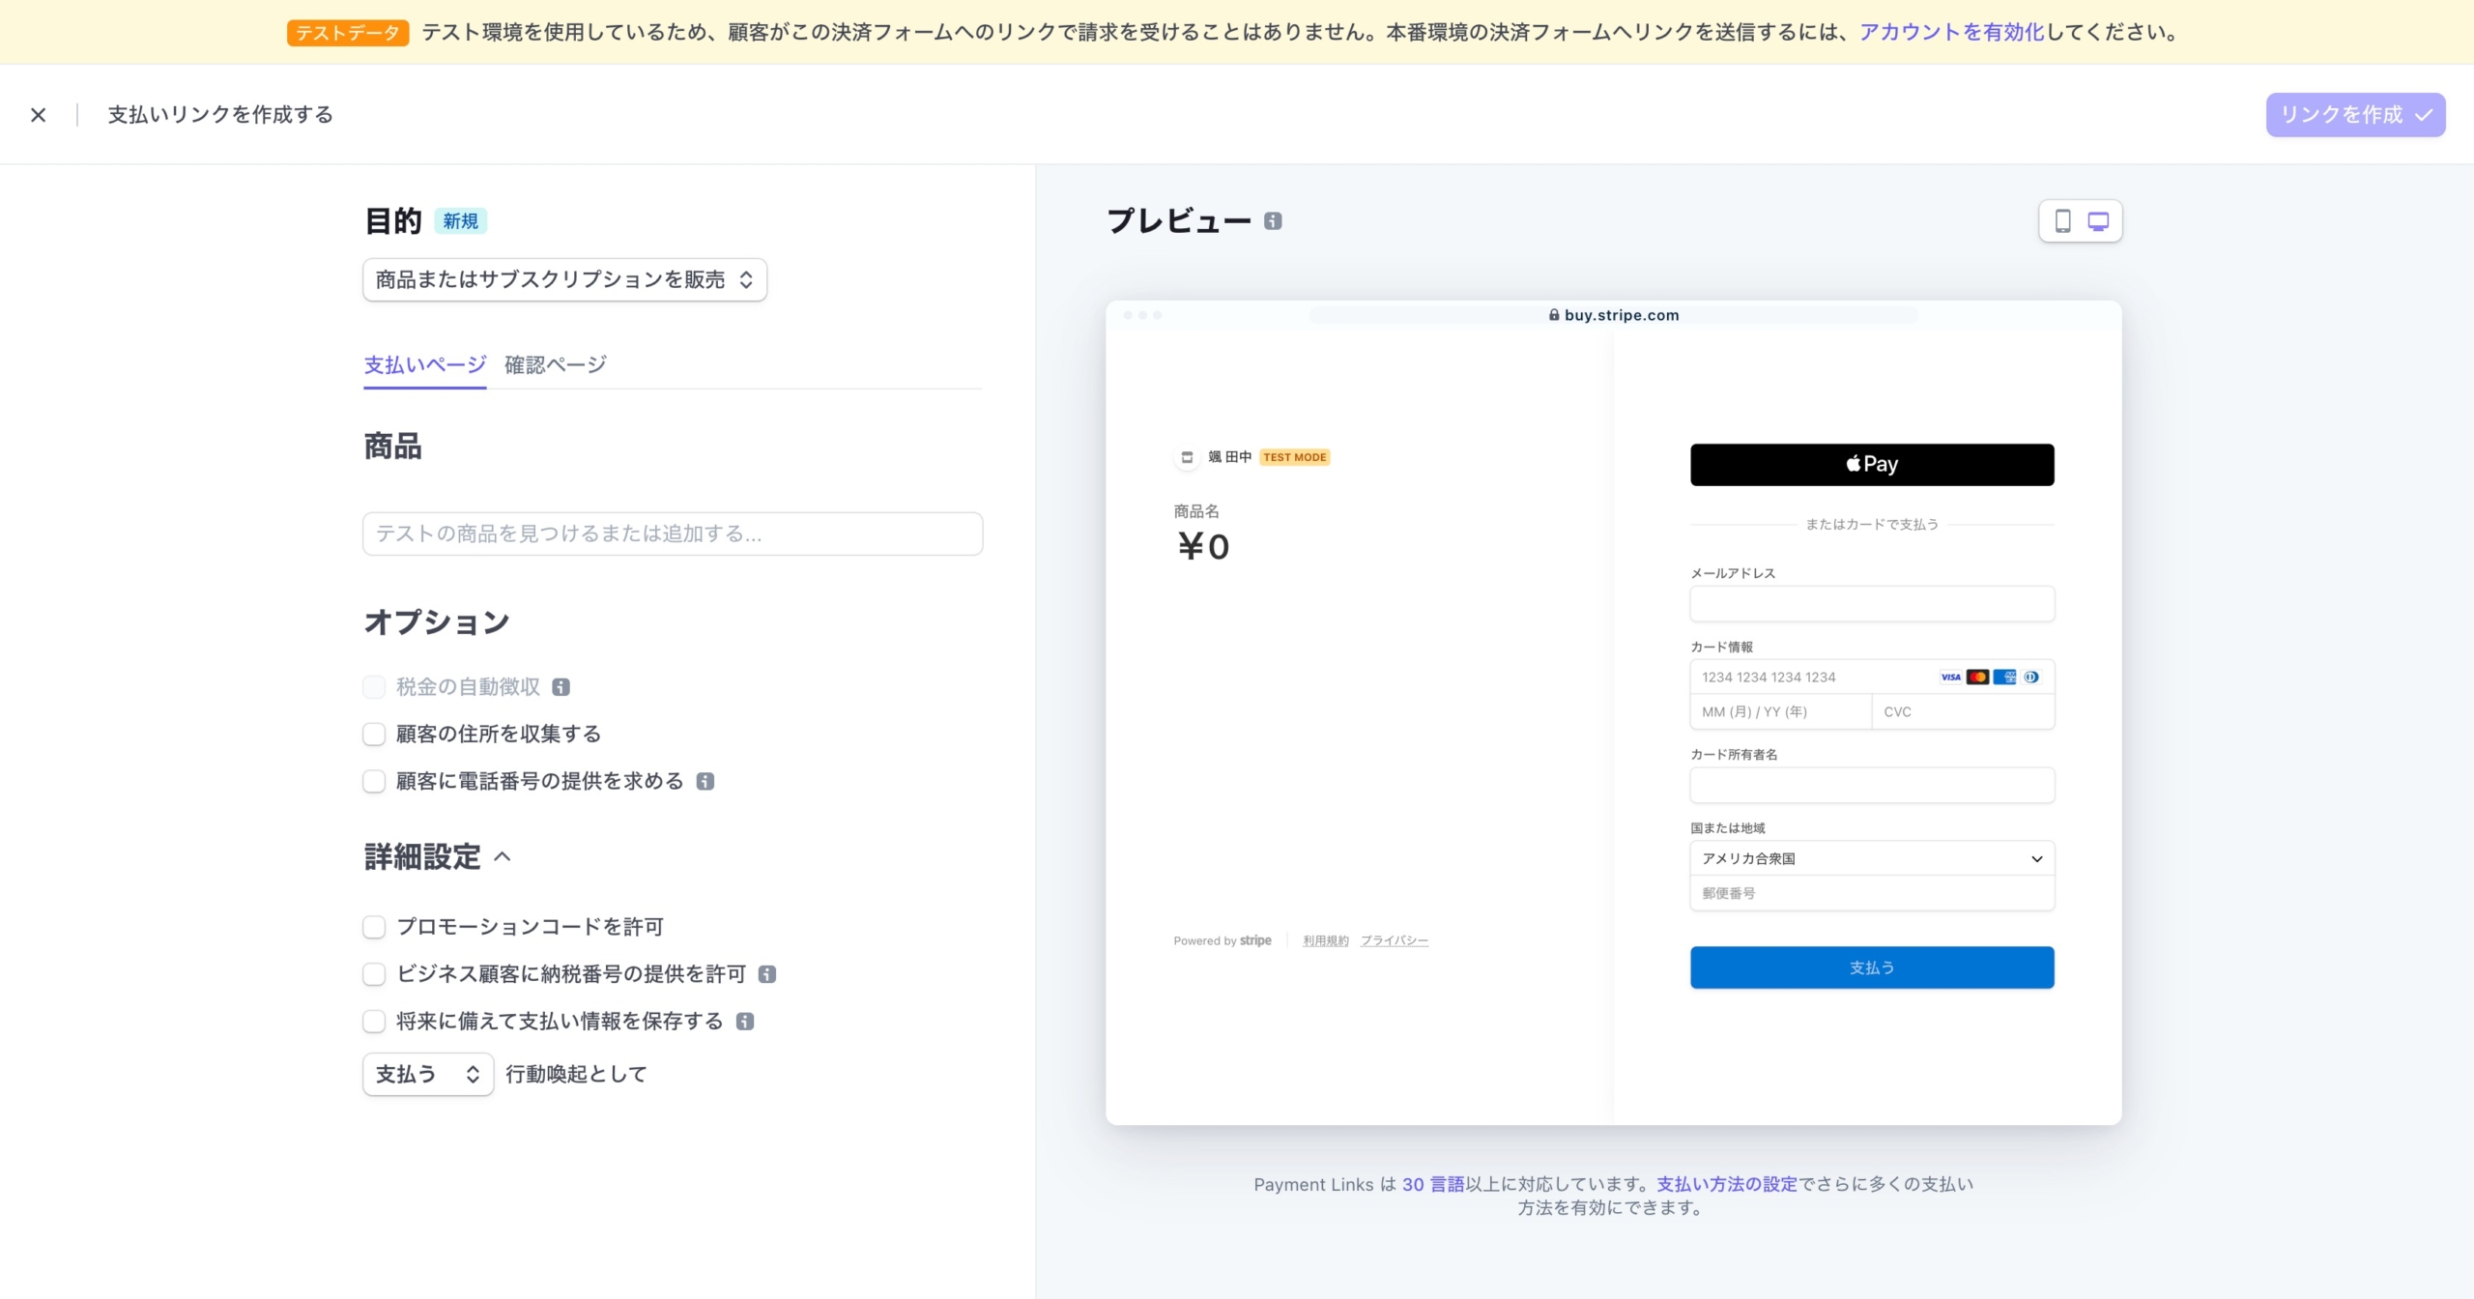Enable 将来に備えて支払い情報を保存する
Viewport: 2474px width, 1299px height.
(x=374, y=1021)
